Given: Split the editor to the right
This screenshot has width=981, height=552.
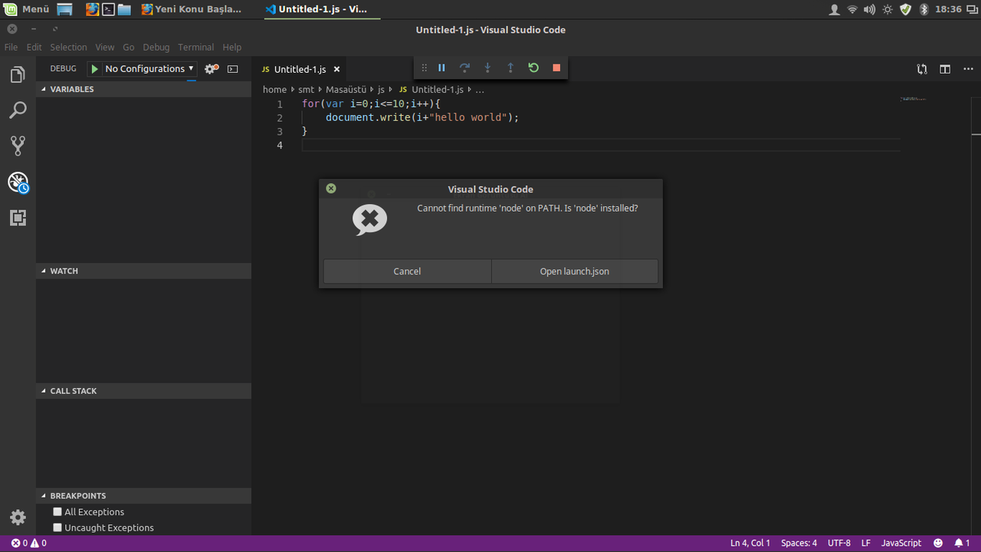Looking at the screenshot, I should pos(945,69).
